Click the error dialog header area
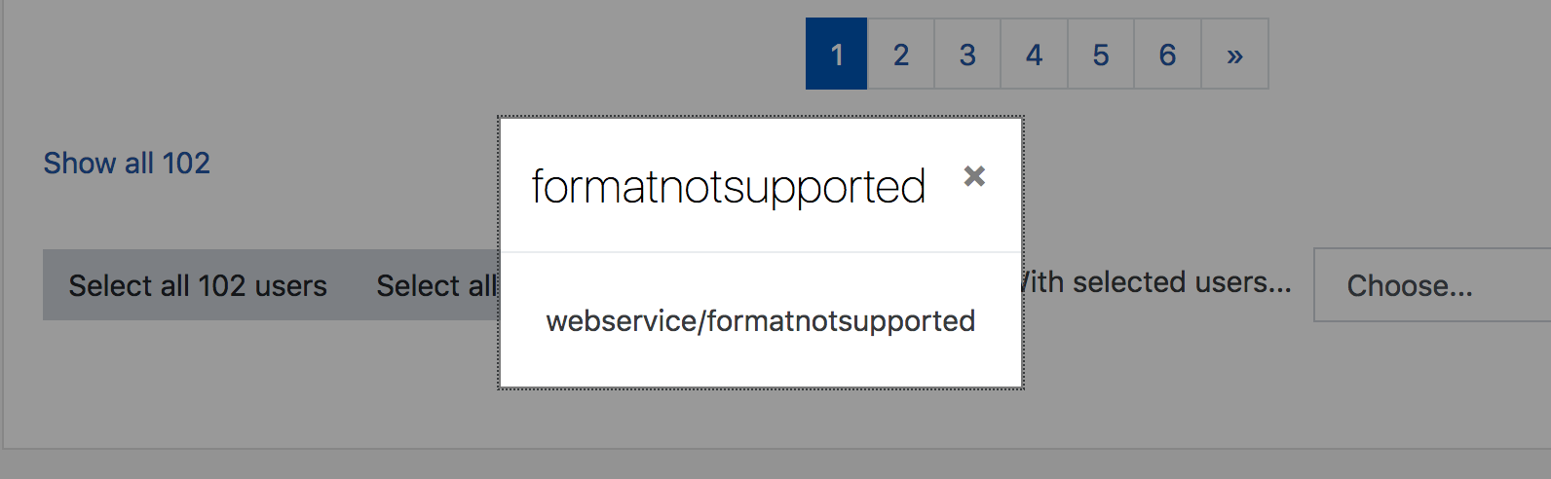 [x=761, y=186]
